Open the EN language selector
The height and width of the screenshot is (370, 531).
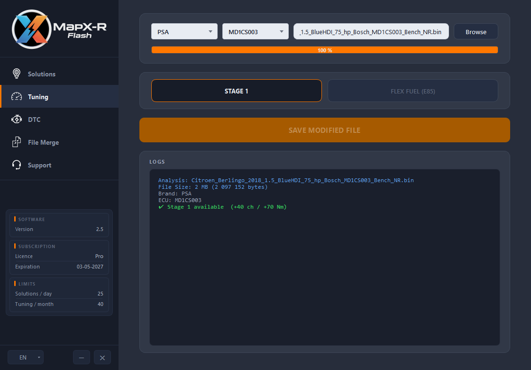click(x=26, y=357)
